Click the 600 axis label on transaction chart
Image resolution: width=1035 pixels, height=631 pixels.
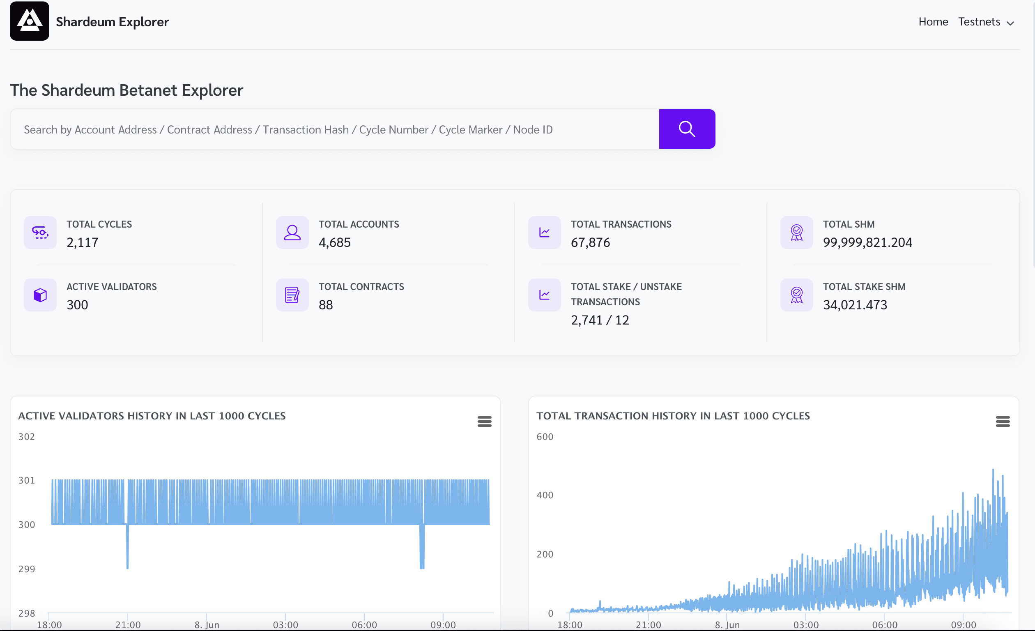[545, 437]
